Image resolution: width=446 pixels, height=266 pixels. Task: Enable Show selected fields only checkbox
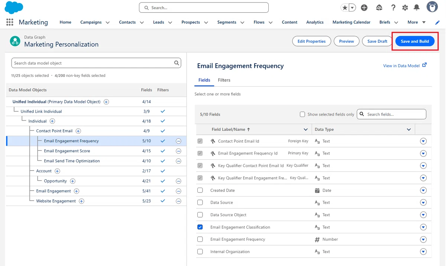pos(303,114)
